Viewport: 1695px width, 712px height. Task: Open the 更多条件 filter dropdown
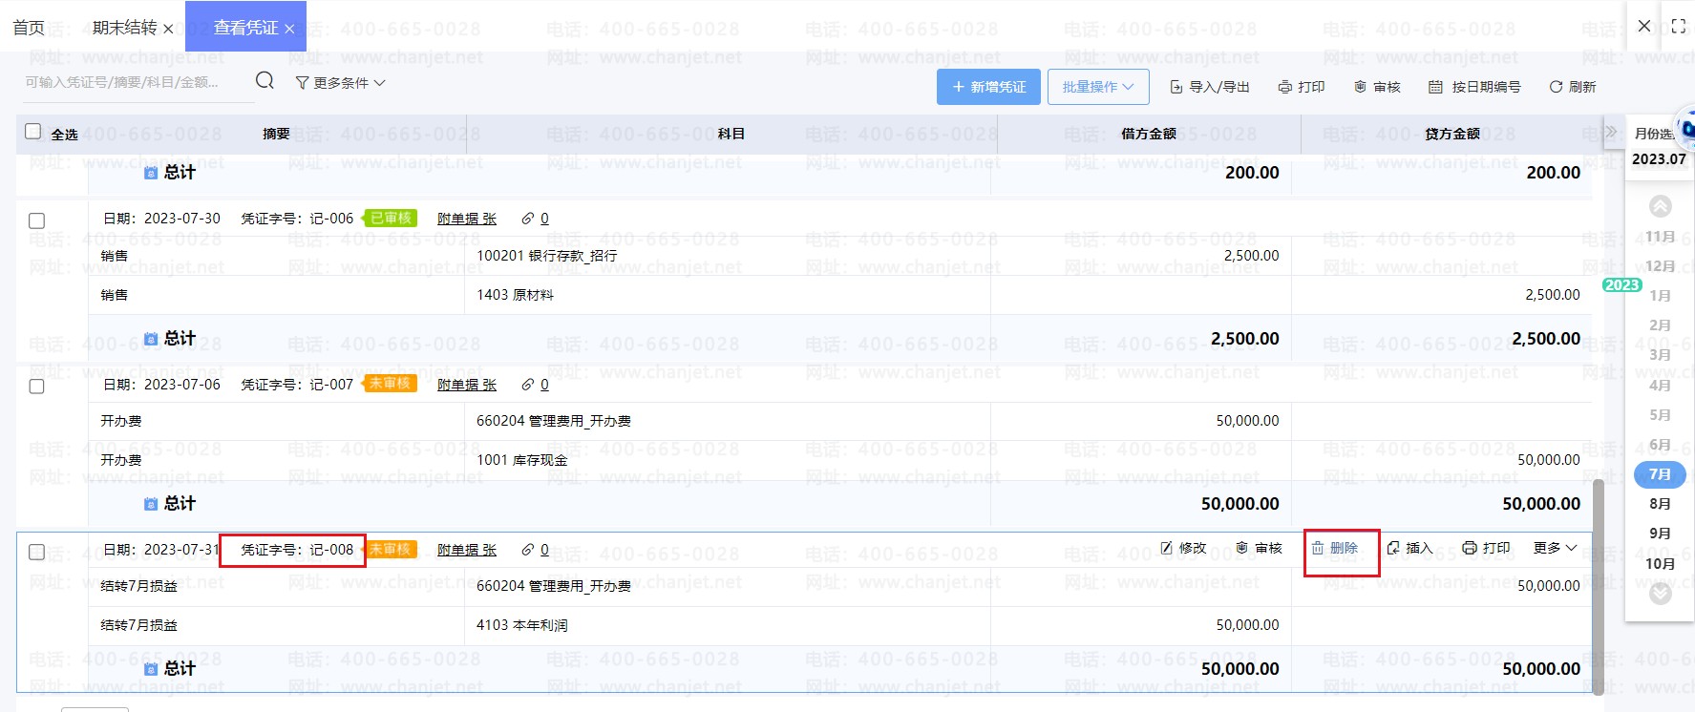click(340, 83)
